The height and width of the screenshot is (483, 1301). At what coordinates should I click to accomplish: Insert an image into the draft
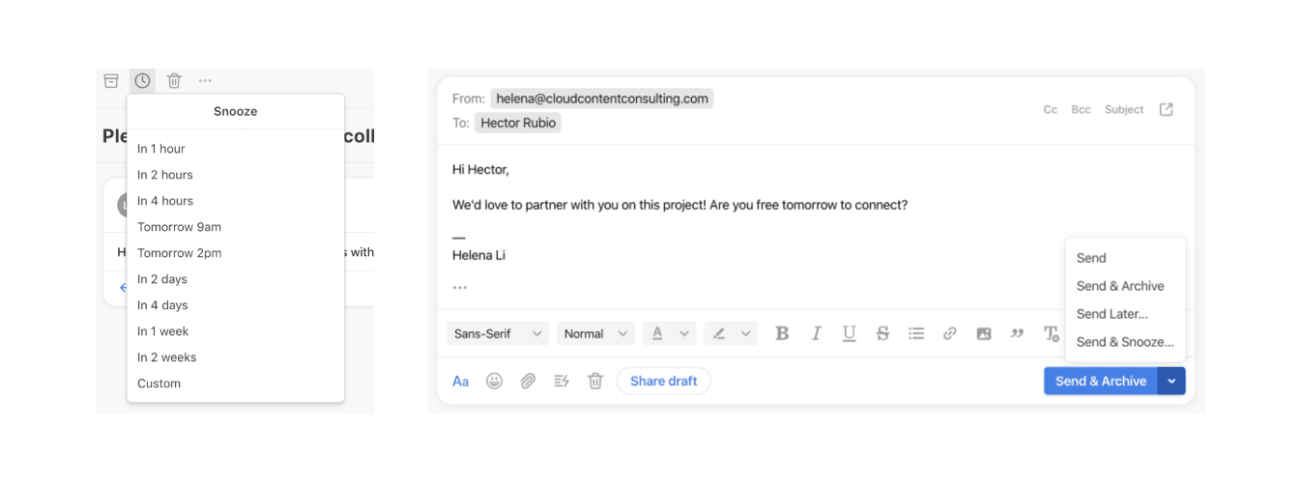pos(984,333)
